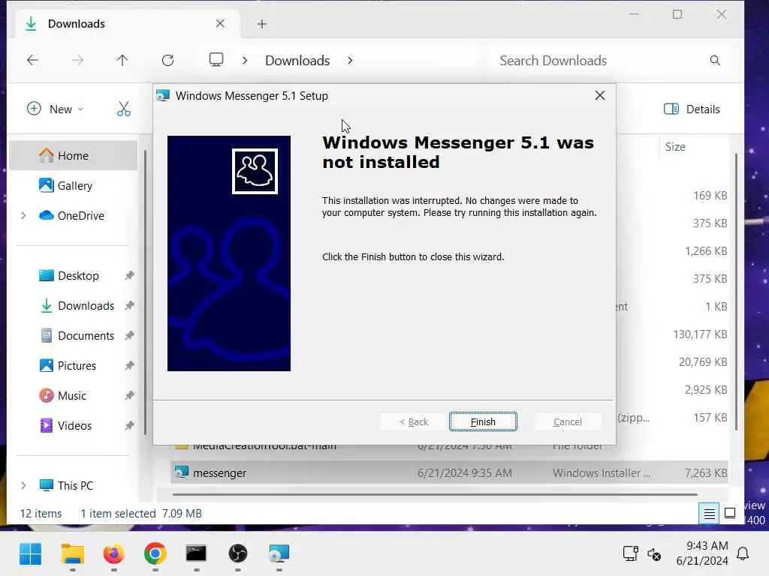Expand chevron after Downloads breadcrumb
The height and width of the screenshot is (576, 769).
350,60
